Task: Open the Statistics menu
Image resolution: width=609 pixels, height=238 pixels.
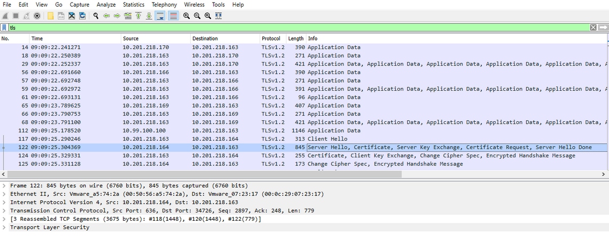Action: 133,5
